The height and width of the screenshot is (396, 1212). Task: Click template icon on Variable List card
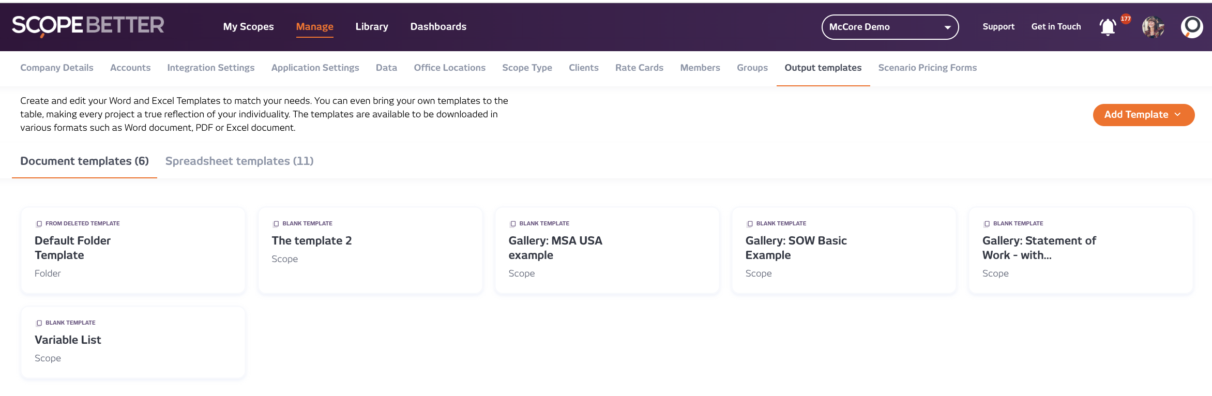point(39,323)
